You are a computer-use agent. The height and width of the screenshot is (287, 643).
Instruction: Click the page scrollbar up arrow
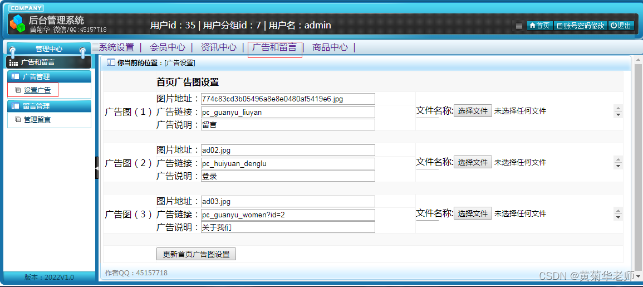638,59
